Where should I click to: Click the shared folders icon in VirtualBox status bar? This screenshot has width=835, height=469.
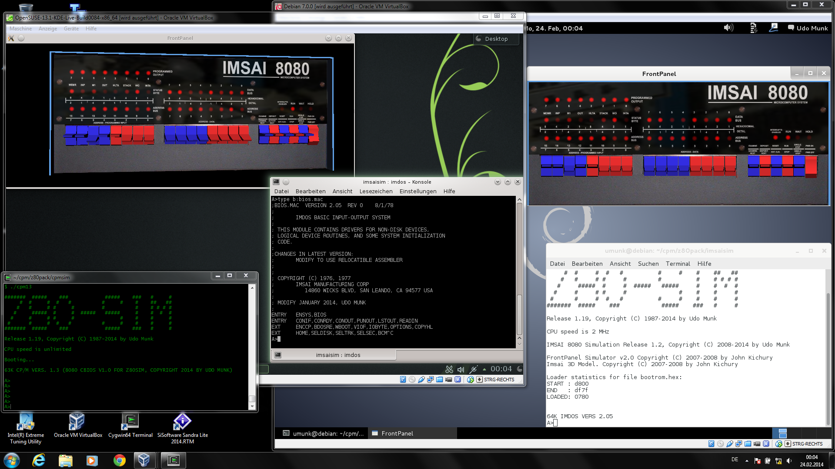click(x=440, y=380)
